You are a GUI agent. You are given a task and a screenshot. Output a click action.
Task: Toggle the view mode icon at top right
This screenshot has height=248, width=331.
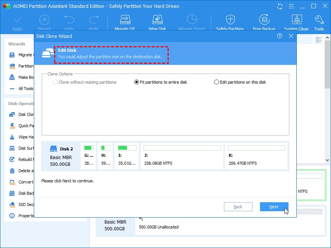click(319, 40)
